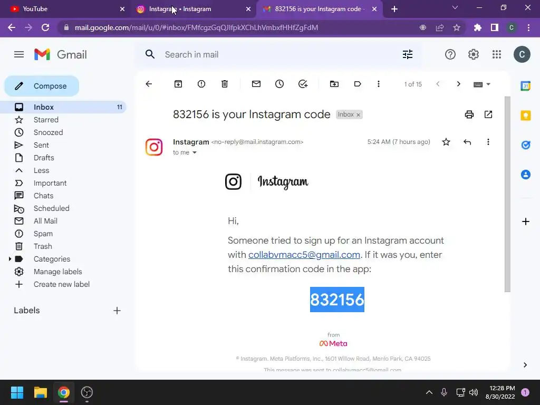Snooze this email with clock icon

[279, 84]
